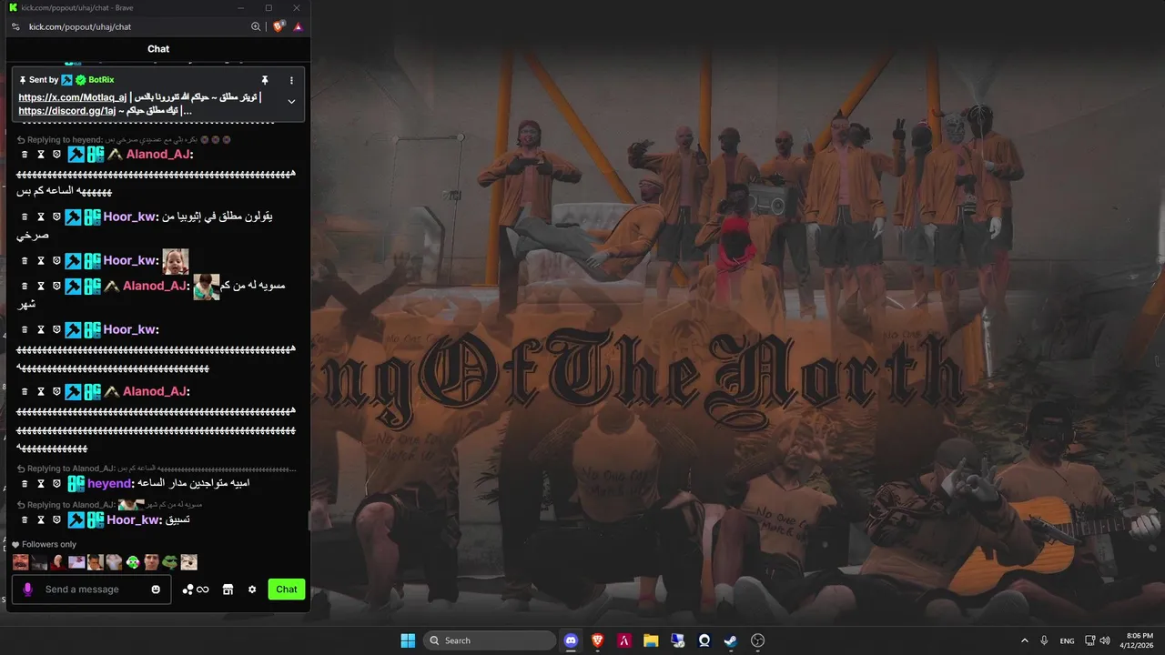This screenshot has width=1165, height=655.
Task: Open the volume control in system tray
Action: click(1105, 640)
